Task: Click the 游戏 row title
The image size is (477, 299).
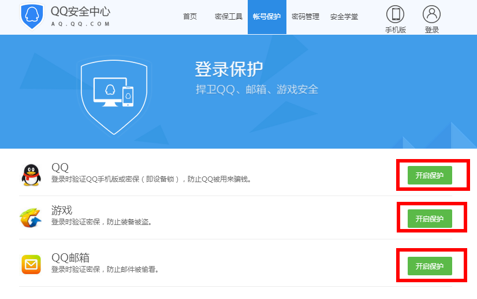Action: point(62,211)
